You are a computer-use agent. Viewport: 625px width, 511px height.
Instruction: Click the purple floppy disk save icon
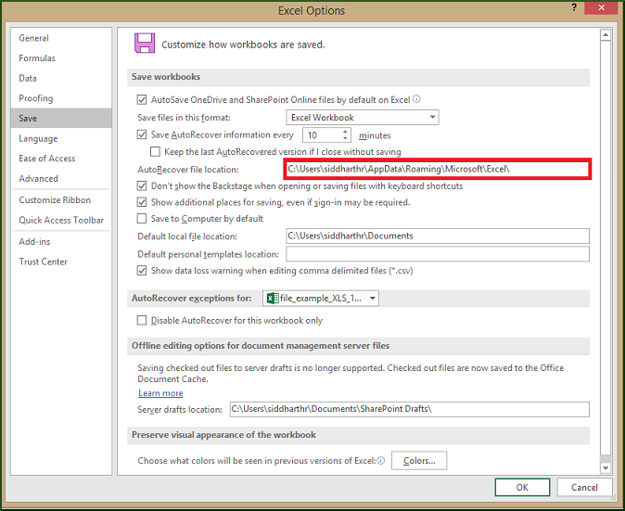pyautogui.click(x=145, y=43)
